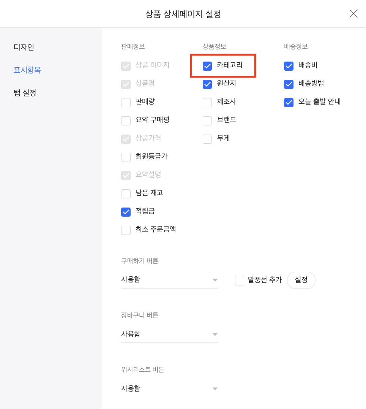Close the 상품 상세페이지 설정 dialog
Screen dimensions: 366x409
(353, 14)
